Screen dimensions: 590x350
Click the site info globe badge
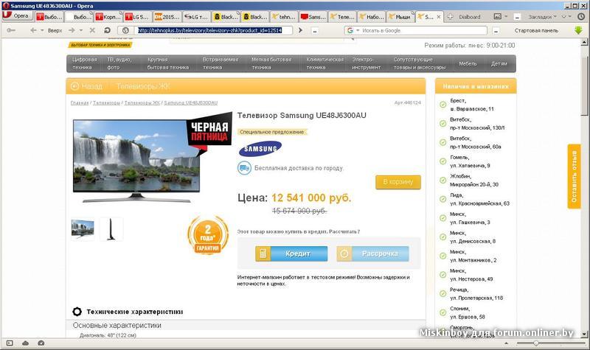point(125,30)
